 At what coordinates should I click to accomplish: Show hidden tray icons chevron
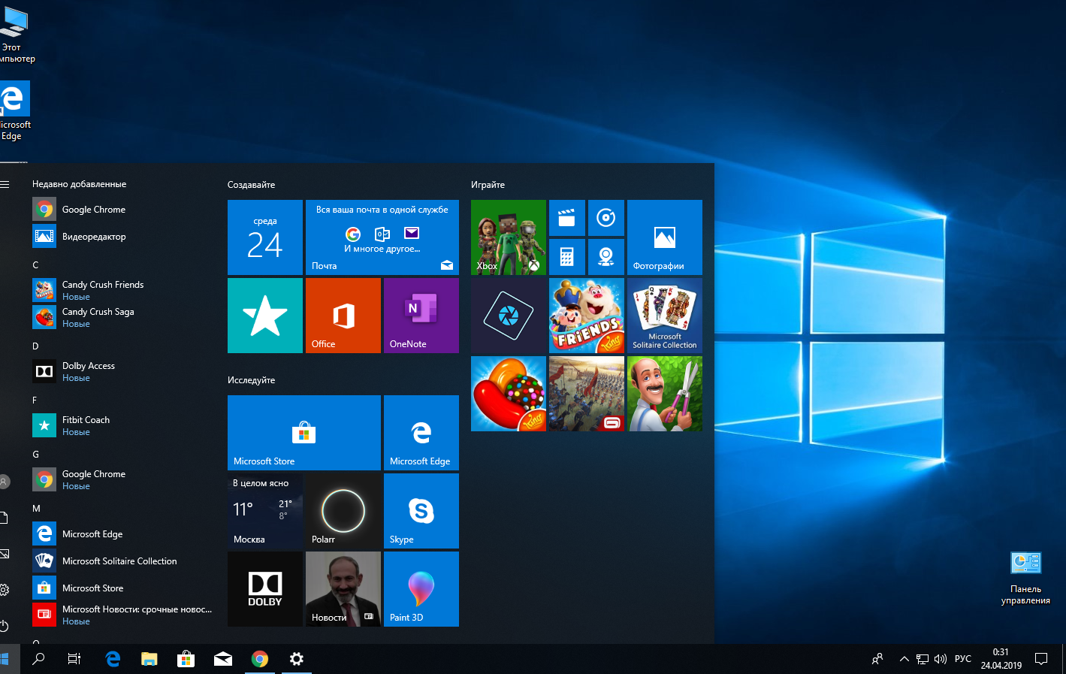click(904, 659)
